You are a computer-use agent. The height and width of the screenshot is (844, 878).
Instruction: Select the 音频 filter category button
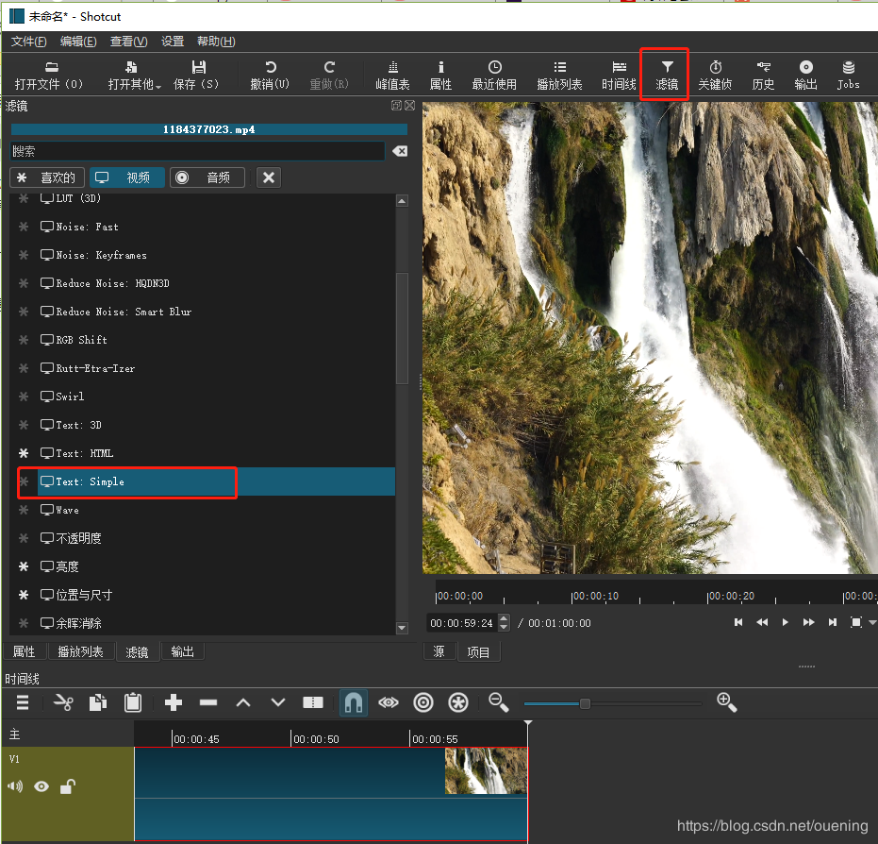pyautogui.click(x=207, y=177)
